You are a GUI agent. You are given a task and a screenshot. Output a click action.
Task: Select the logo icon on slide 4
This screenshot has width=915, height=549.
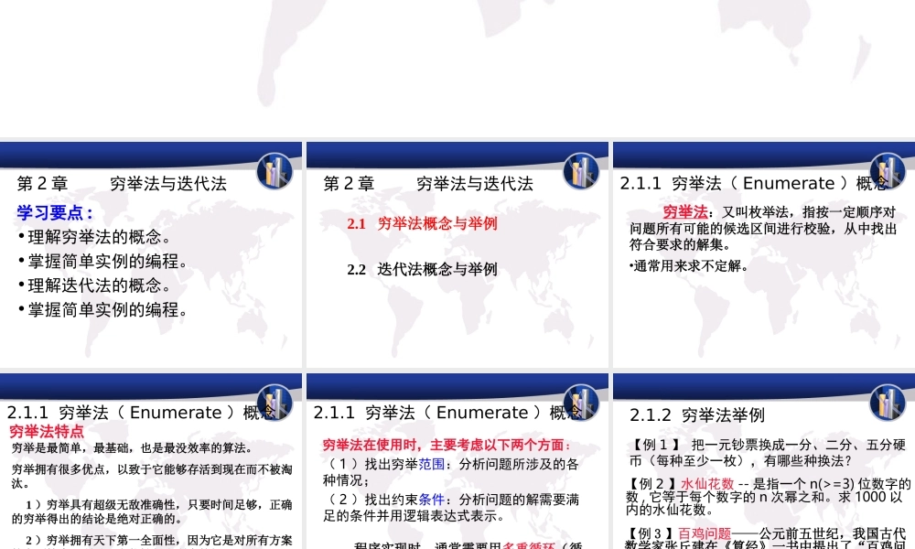coord(274,401)
